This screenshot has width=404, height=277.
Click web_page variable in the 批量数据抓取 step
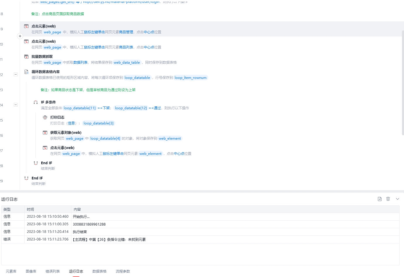(53, 63)
